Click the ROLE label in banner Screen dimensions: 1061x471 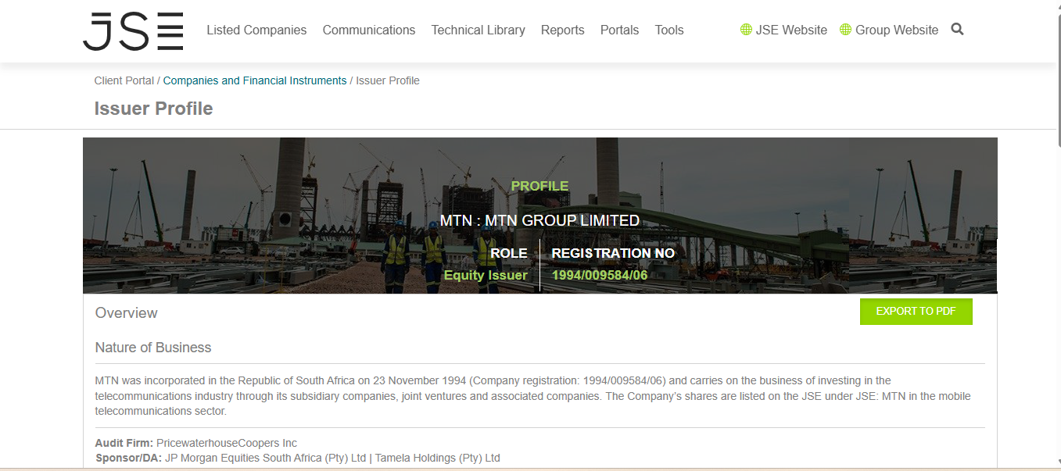(x=508, y=253)
